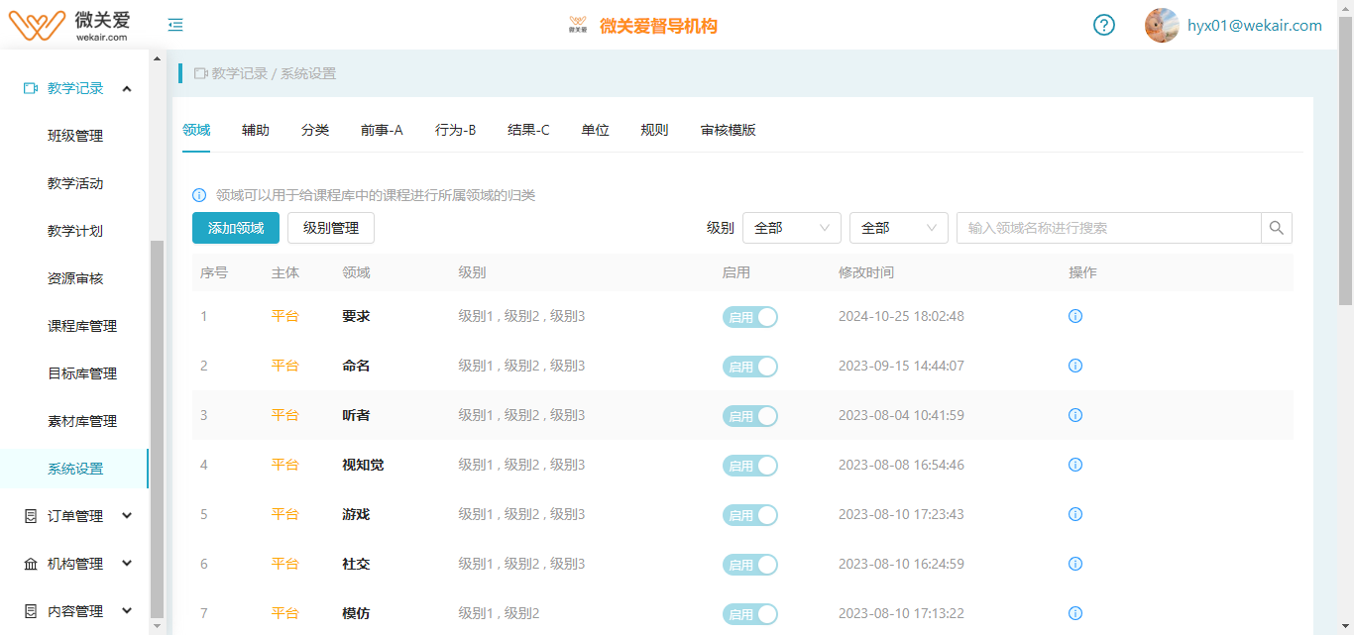Screen dimensions: 1354x635
Task: Open the first 级别 全部 dropdown
Action: [792, 228]
